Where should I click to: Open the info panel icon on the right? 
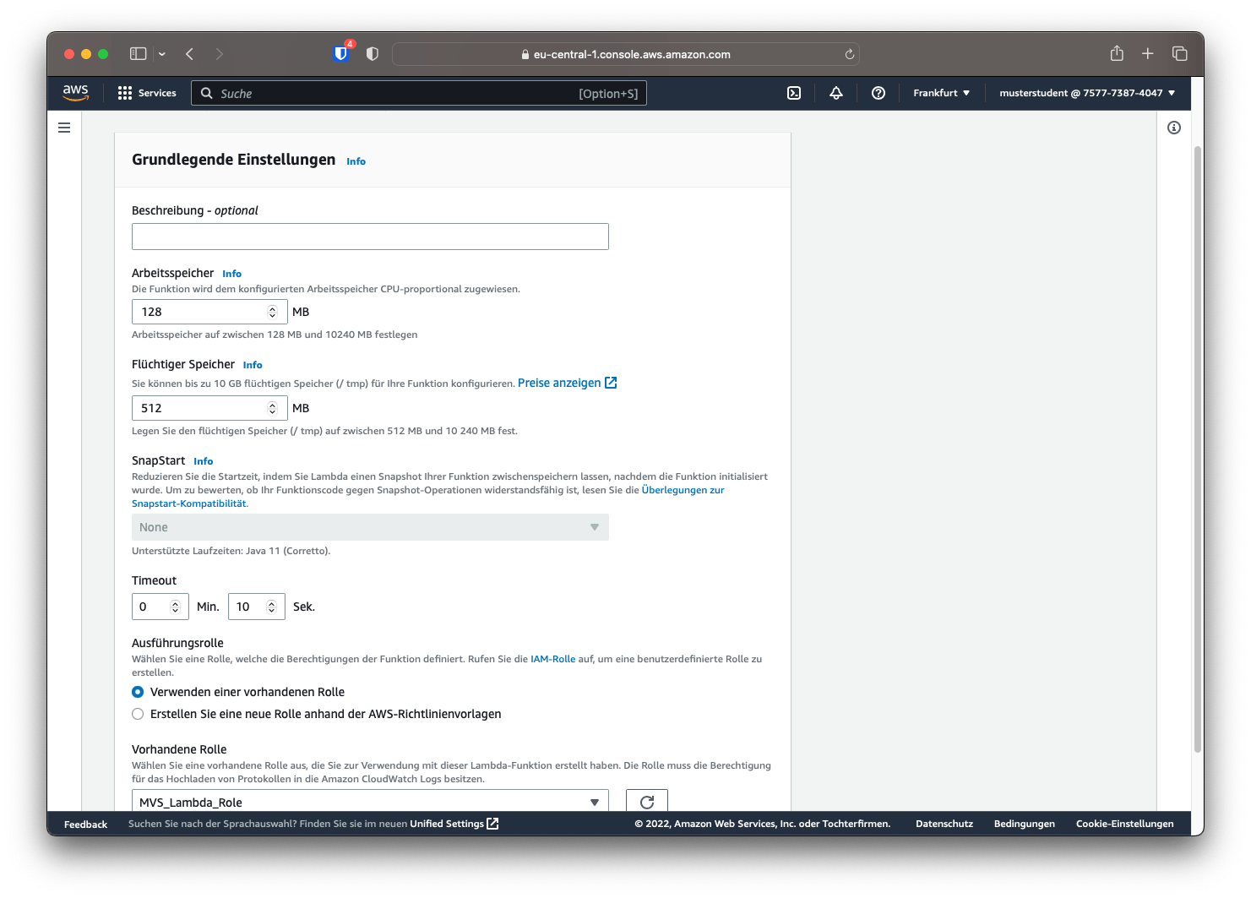(x=1173, y=127)
